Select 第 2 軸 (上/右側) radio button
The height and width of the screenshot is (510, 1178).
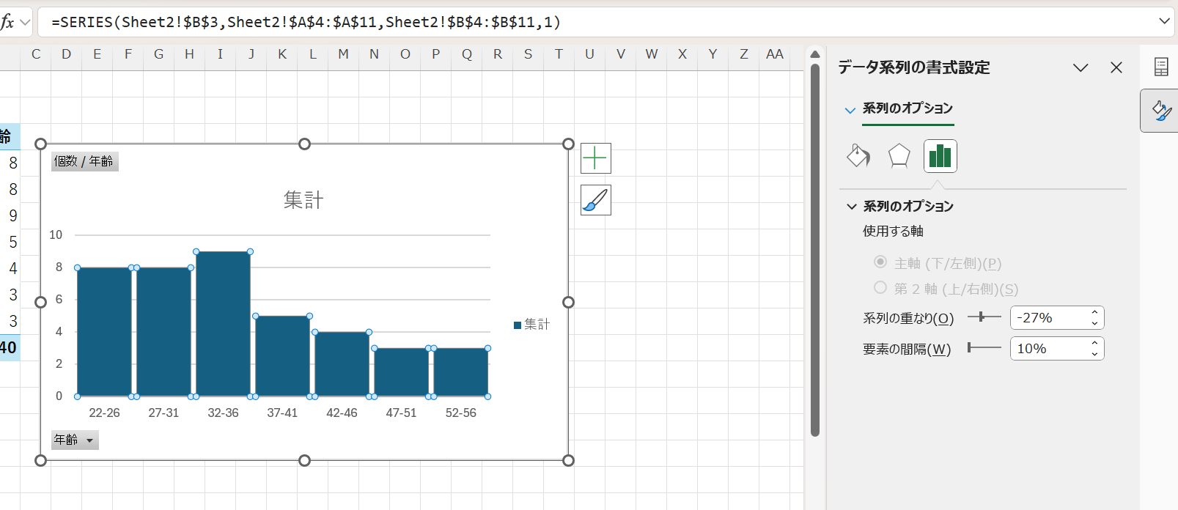[x=880, y=287]
